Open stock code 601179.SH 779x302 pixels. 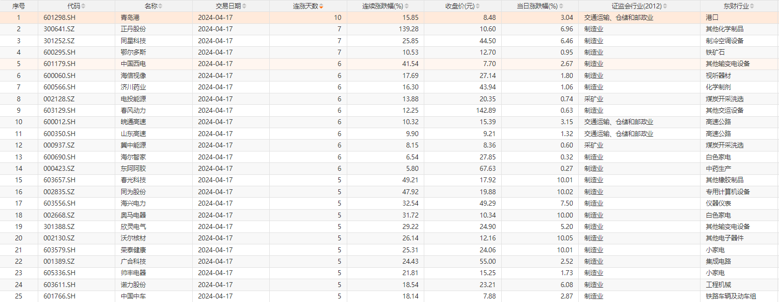pyautogui.click(x=59, y=64)
